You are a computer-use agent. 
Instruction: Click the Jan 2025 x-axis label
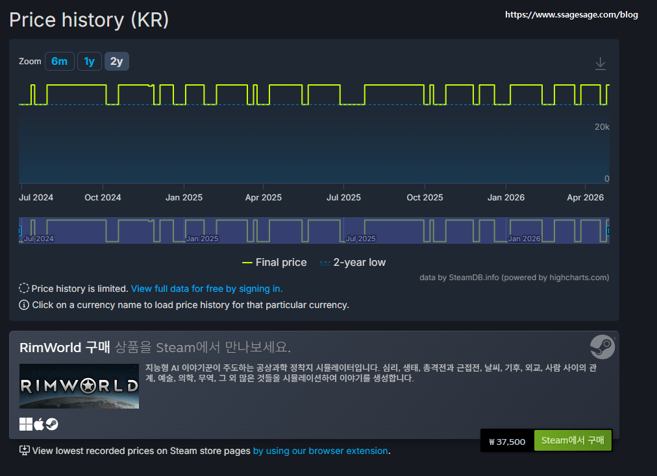(184, 198)
